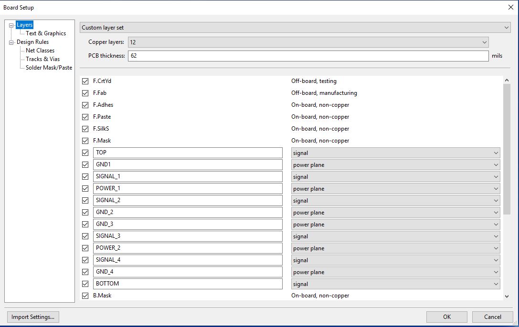Click the Import Settings button

[33, 317]
